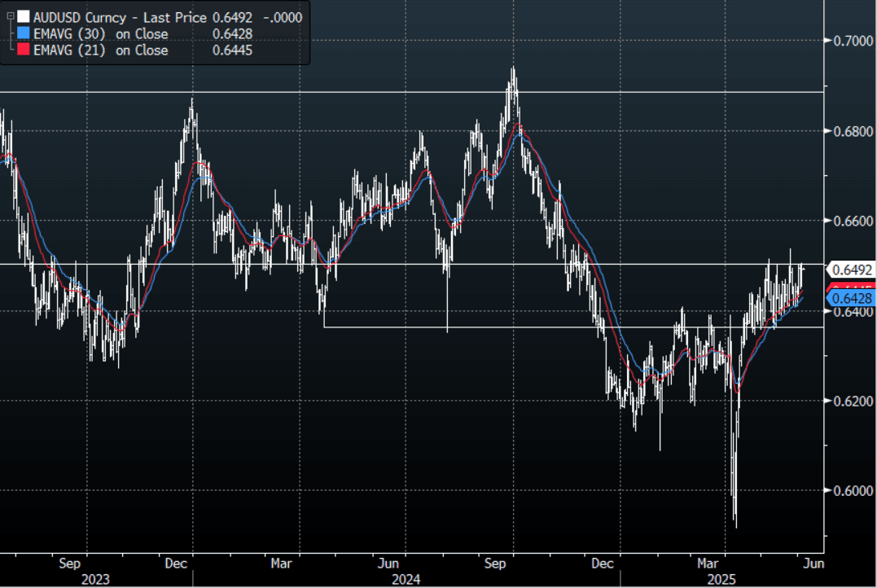The image size is (877, 588).
Task: Click the red EMAVG (21) color swatch
Action: pos(23,50)
